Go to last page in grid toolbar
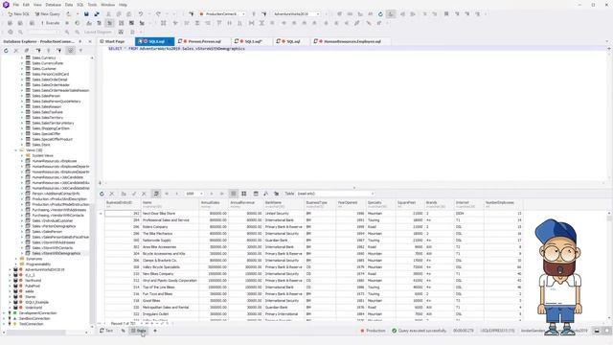This screenshot has width=613, height=345. point(221,194)
